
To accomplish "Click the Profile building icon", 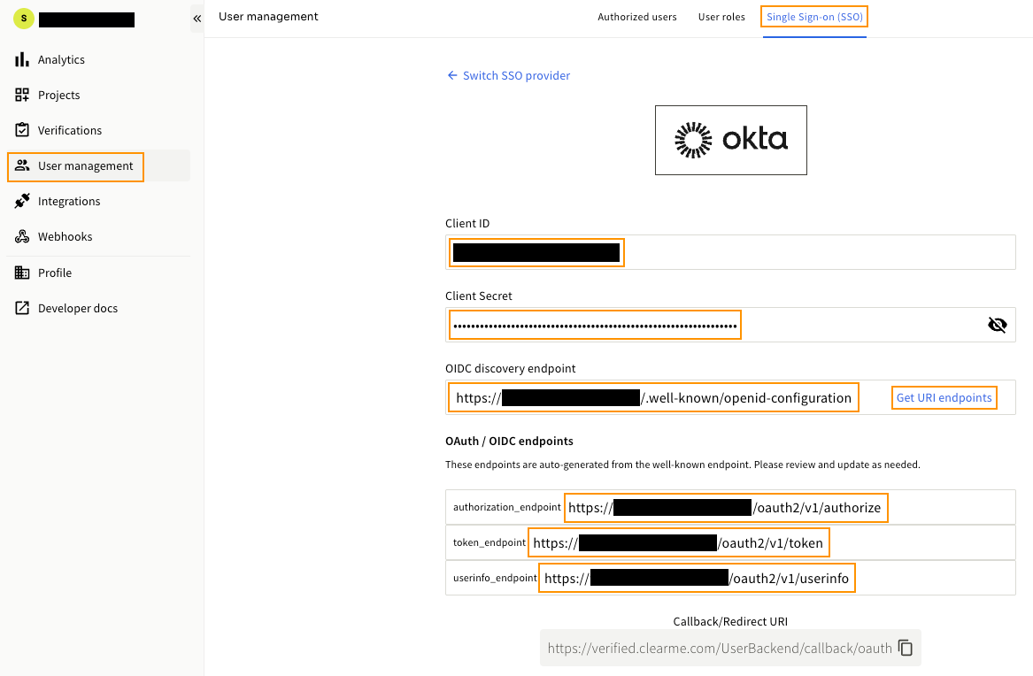I will point(22,273).
